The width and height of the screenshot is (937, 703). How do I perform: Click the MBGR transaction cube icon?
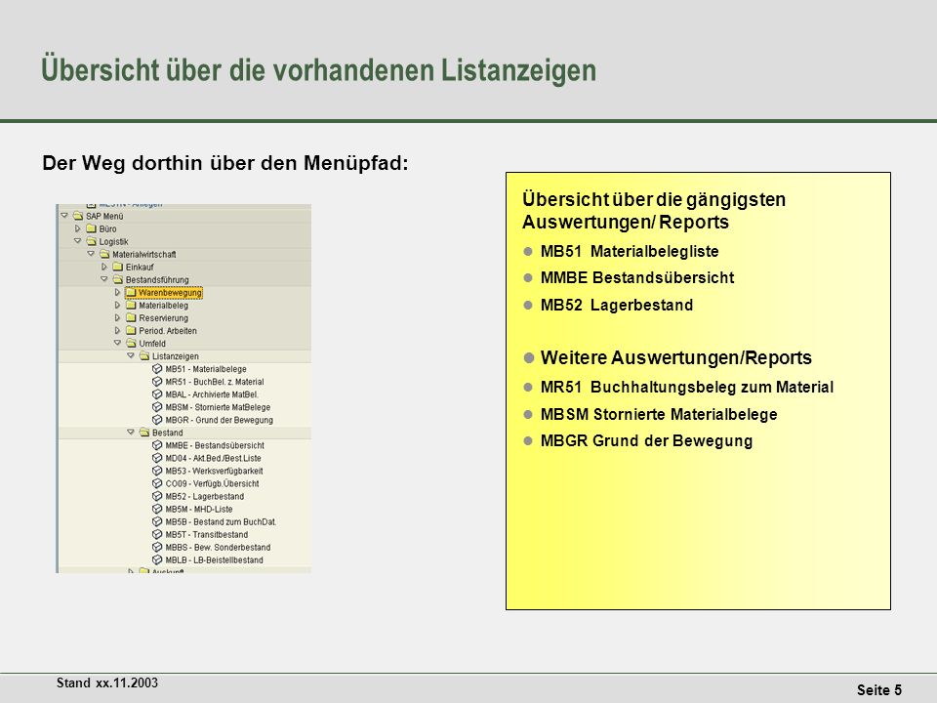click(157, 420)
